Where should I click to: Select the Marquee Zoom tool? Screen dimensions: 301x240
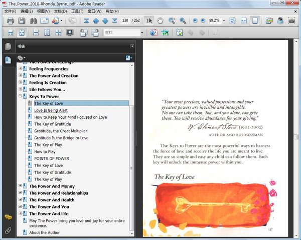[172, 21]
